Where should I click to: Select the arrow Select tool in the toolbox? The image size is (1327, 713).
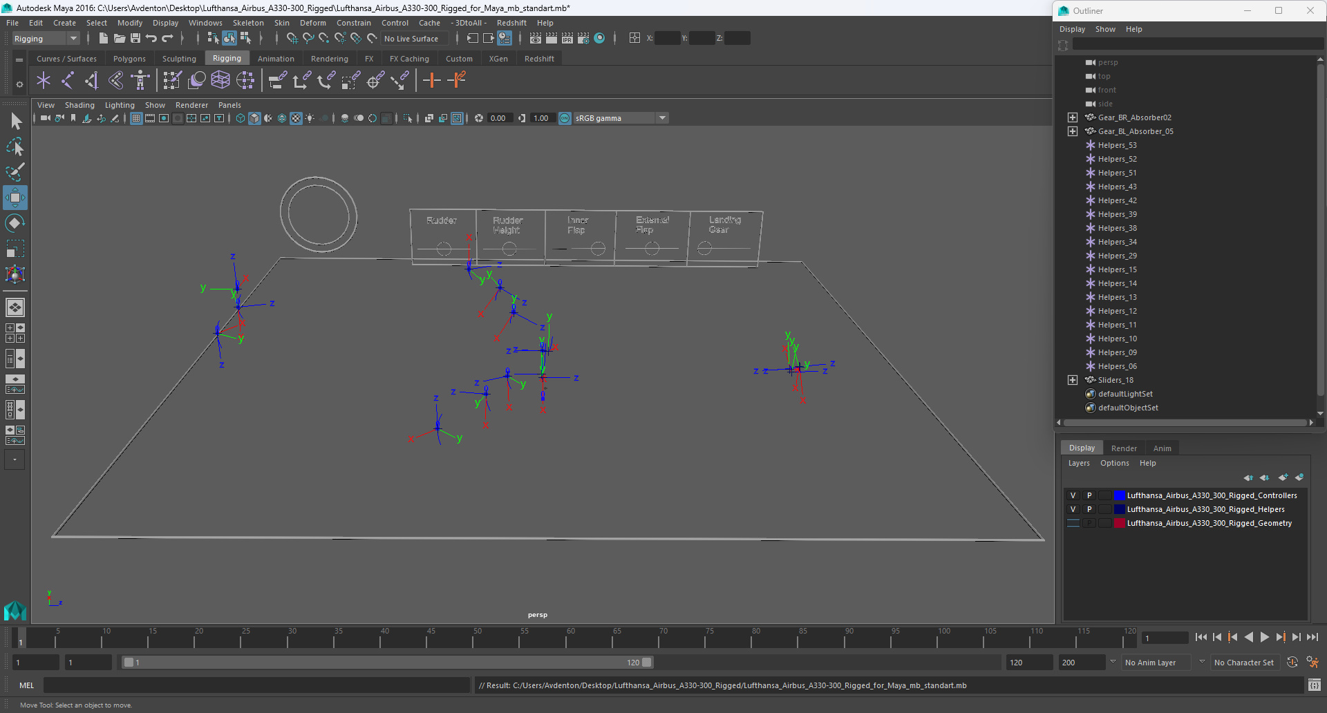coord(15,122)
